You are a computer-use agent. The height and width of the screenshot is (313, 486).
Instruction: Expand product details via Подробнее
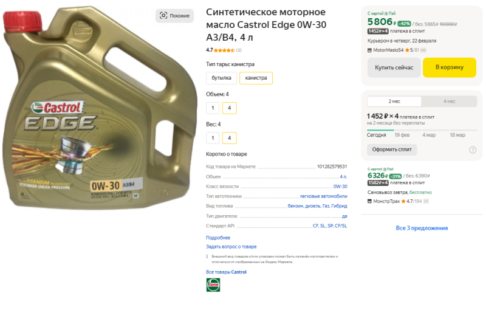point(218,238)
